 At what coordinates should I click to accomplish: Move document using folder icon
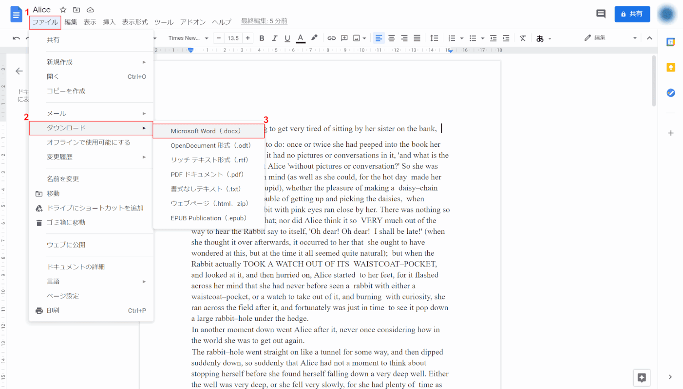click(76, 10)
